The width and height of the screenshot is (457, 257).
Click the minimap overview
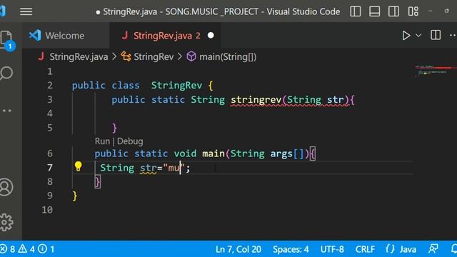pyautogui.click(x=435, y=71)
